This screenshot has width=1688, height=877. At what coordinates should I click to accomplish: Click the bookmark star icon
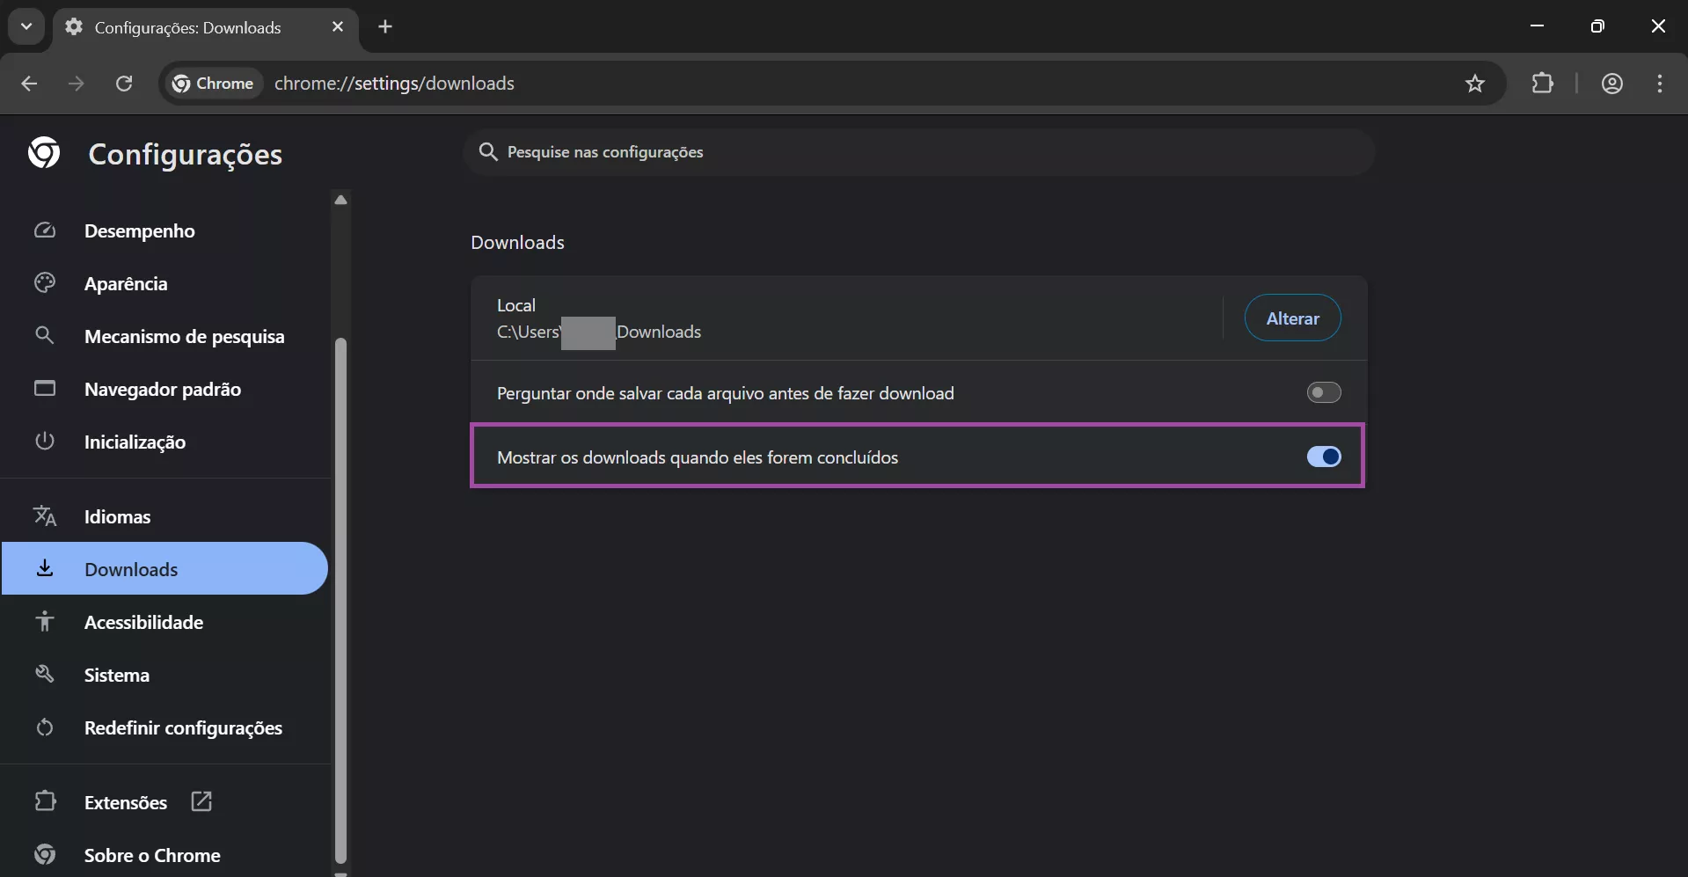point(1475,84)
